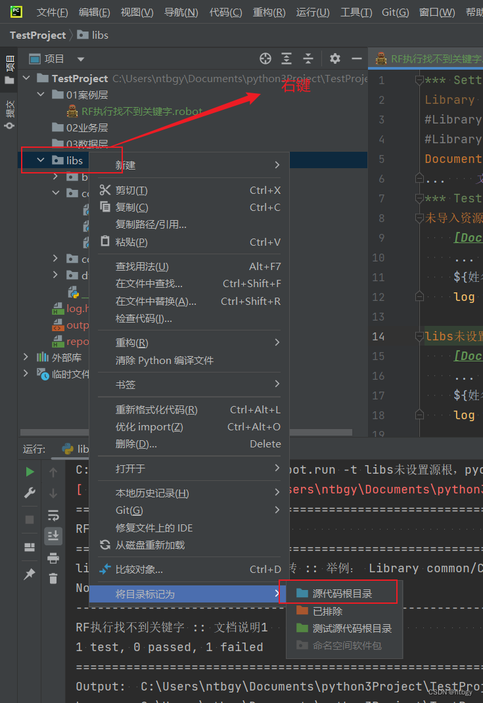Open the Project side tool window
The image size is (483, 703).
[x=9, y=70]
